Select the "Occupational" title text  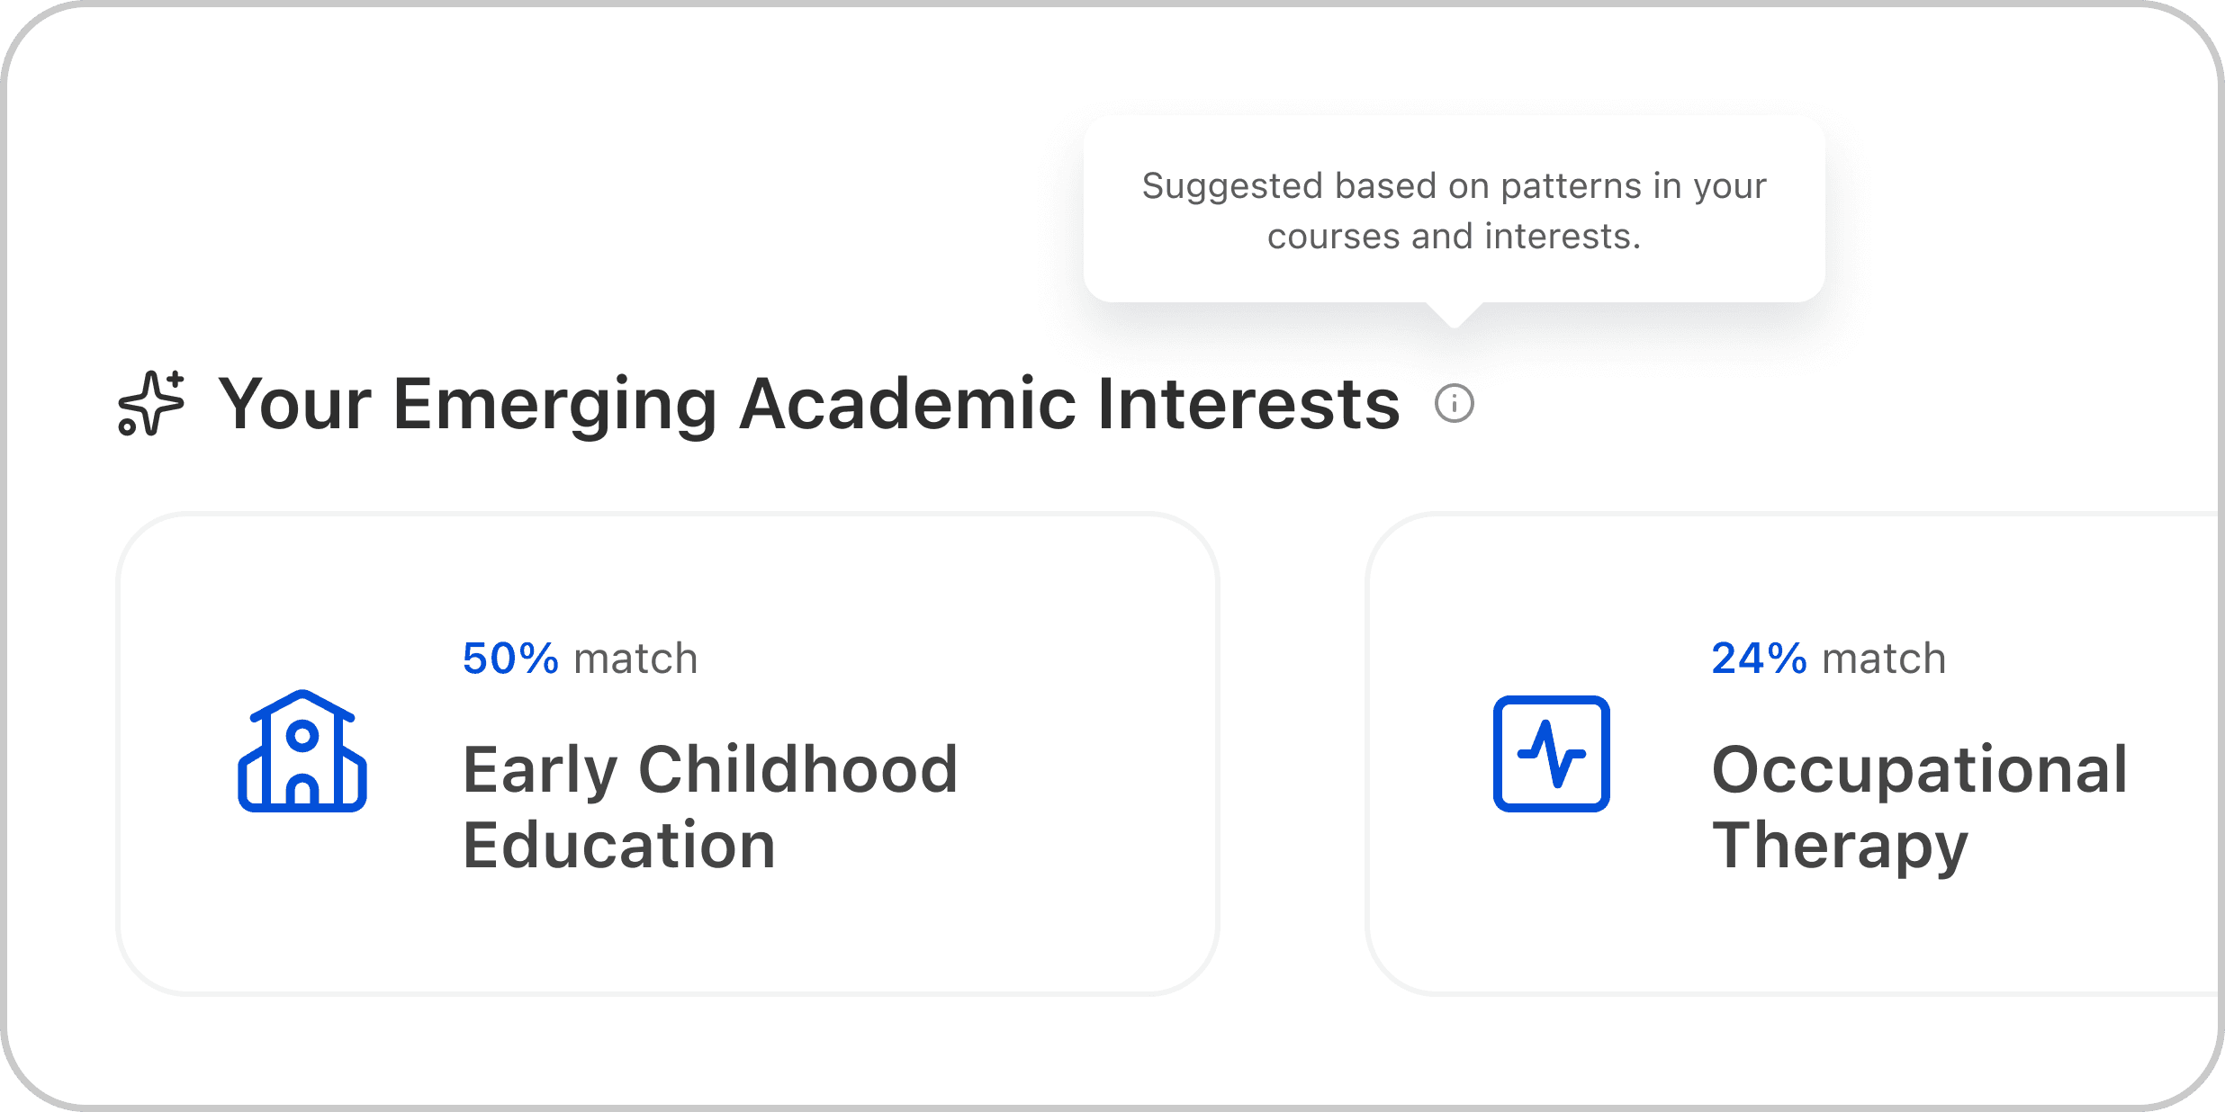1919,770
